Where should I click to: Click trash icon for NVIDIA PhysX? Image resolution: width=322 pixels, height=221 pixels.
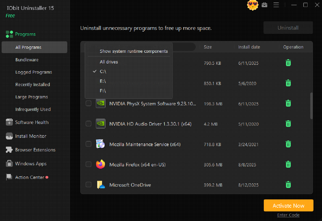[288, 103]
